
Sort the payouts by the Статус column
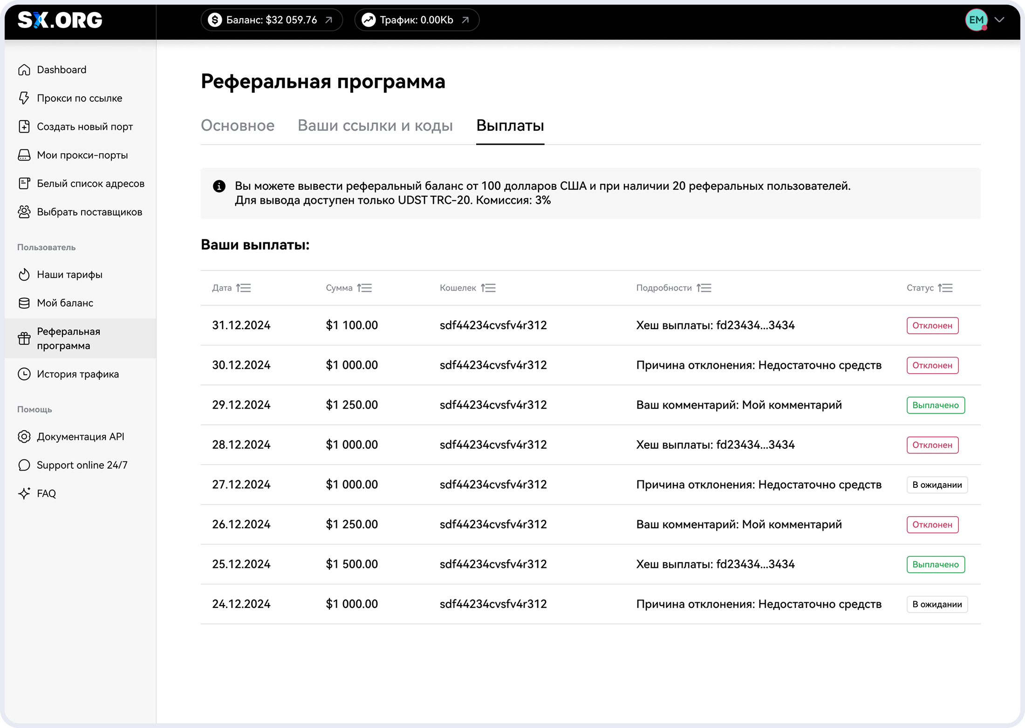click(945, 288)
